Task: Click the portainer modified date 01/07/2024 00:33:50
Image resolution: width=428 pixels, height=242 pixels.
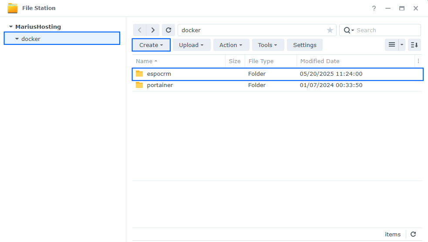Action: (331, 85)
